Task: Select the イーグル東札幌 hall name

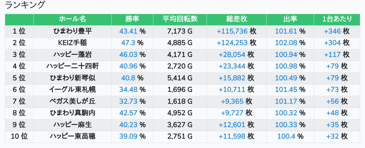Action: tap(72, 90)
